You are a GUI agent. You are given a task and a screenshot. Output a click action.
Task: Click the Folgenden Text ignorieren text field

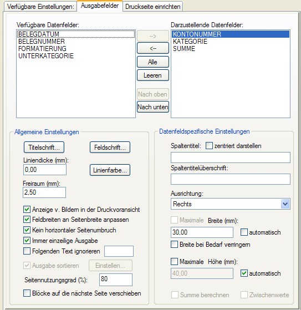[x=119, y=251]
